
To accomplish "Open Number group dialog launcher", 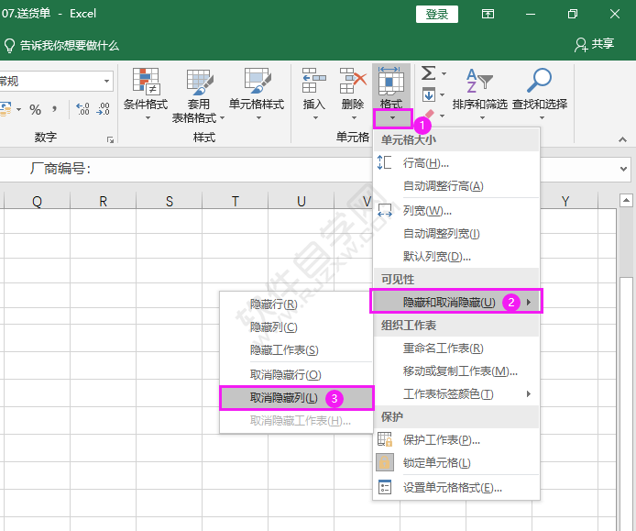I will [110, 140].
